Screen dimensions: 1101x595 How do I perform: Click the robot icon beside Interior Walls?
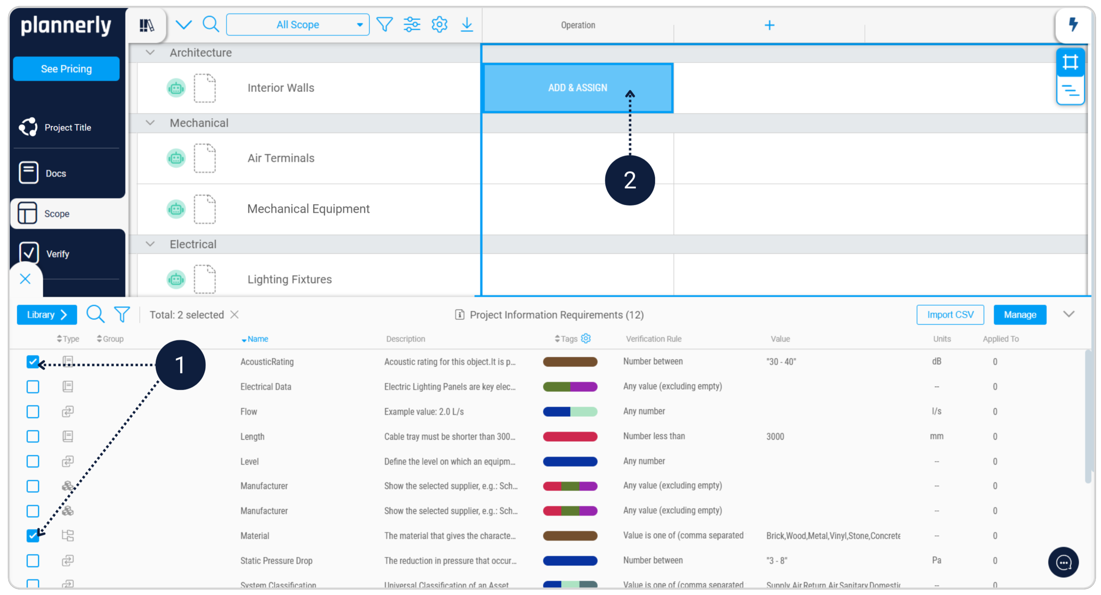pos(176,88)
